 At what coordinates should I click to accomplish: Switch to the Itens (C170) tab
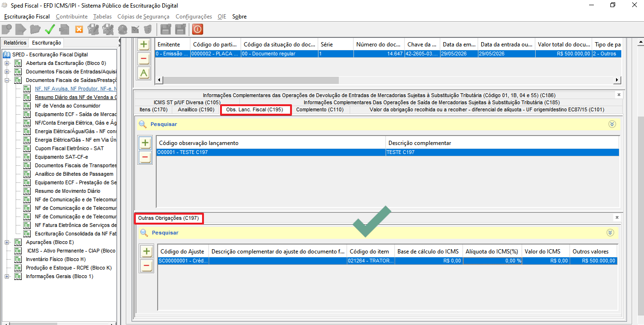pyautogui.click(x=153, y=109)
